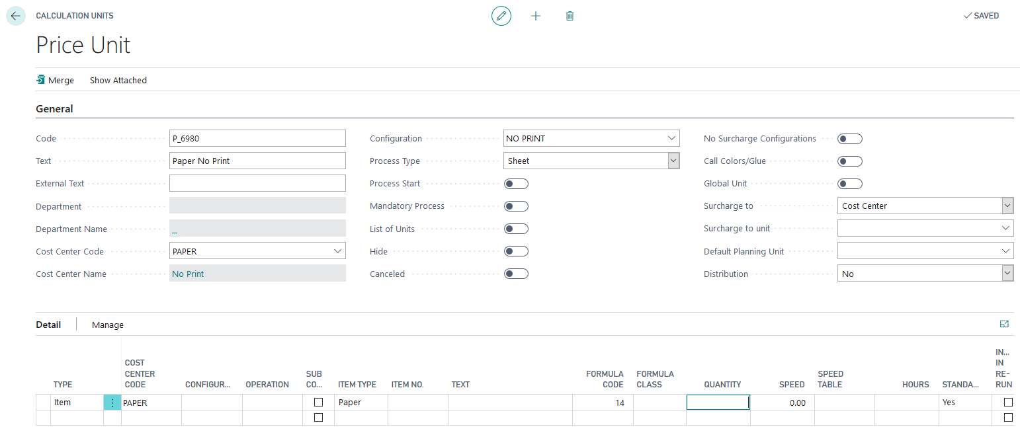Screen dimensions: 1020x427
Task: Create new record with plus icon
Action: (536, 16)
